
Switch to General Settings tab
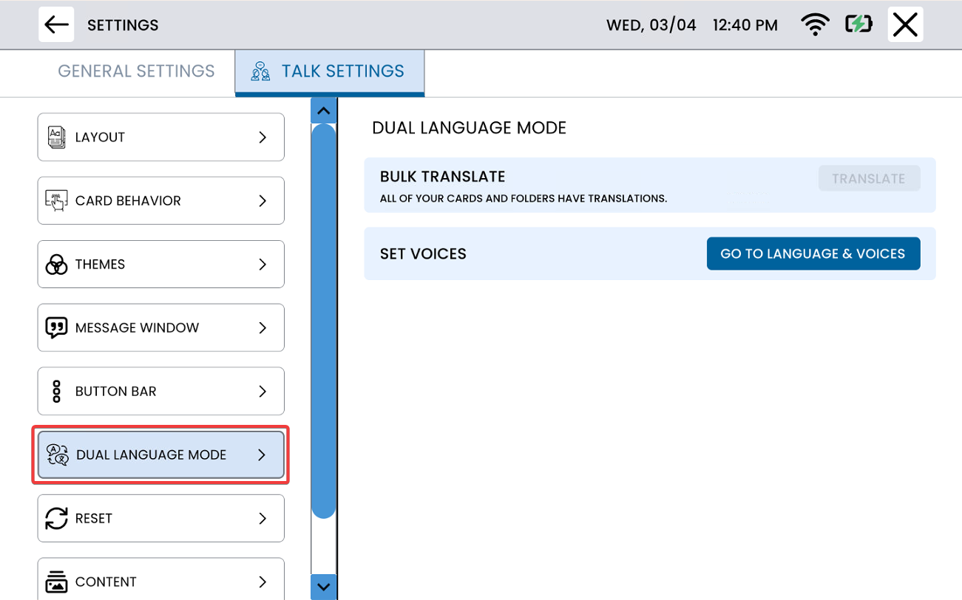[x=136, y=71]
